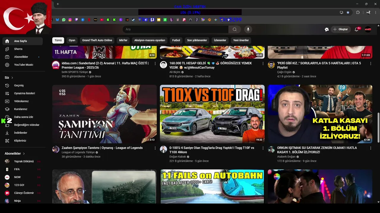
Task: Play the Zaahen Şampiyon Tanıtımı thumbnail
Action: pos(104,114)
